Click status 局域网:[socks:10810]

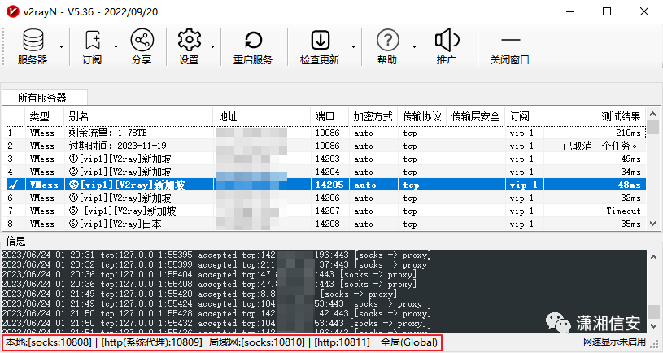tap(257, 342)
